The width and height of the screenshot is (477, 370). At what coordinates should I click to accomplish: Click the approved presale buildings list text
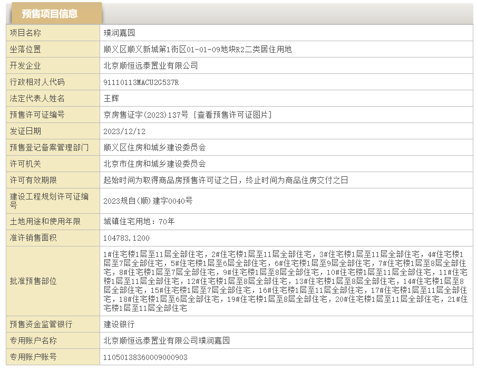[x=285, y=281]
